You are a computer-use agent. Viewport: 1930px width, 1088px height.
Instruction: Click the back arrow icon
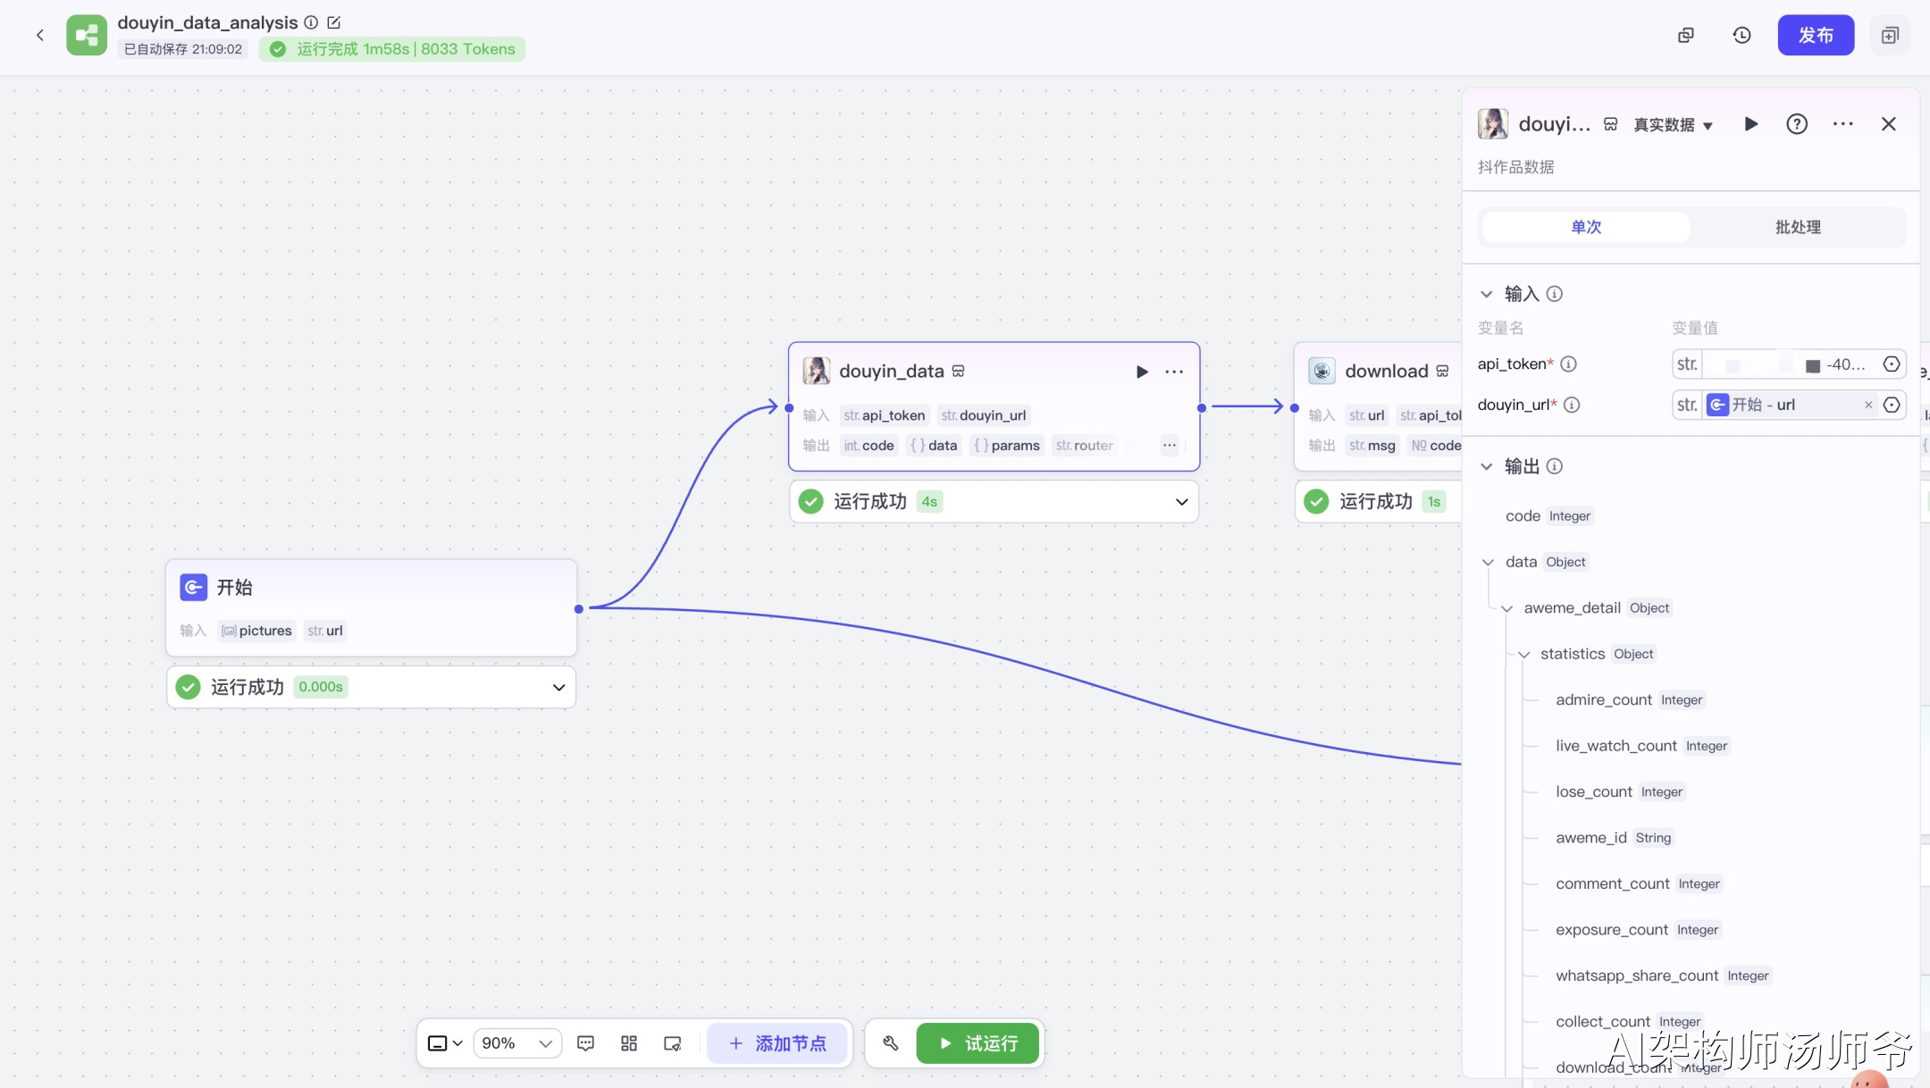[39, 35]
